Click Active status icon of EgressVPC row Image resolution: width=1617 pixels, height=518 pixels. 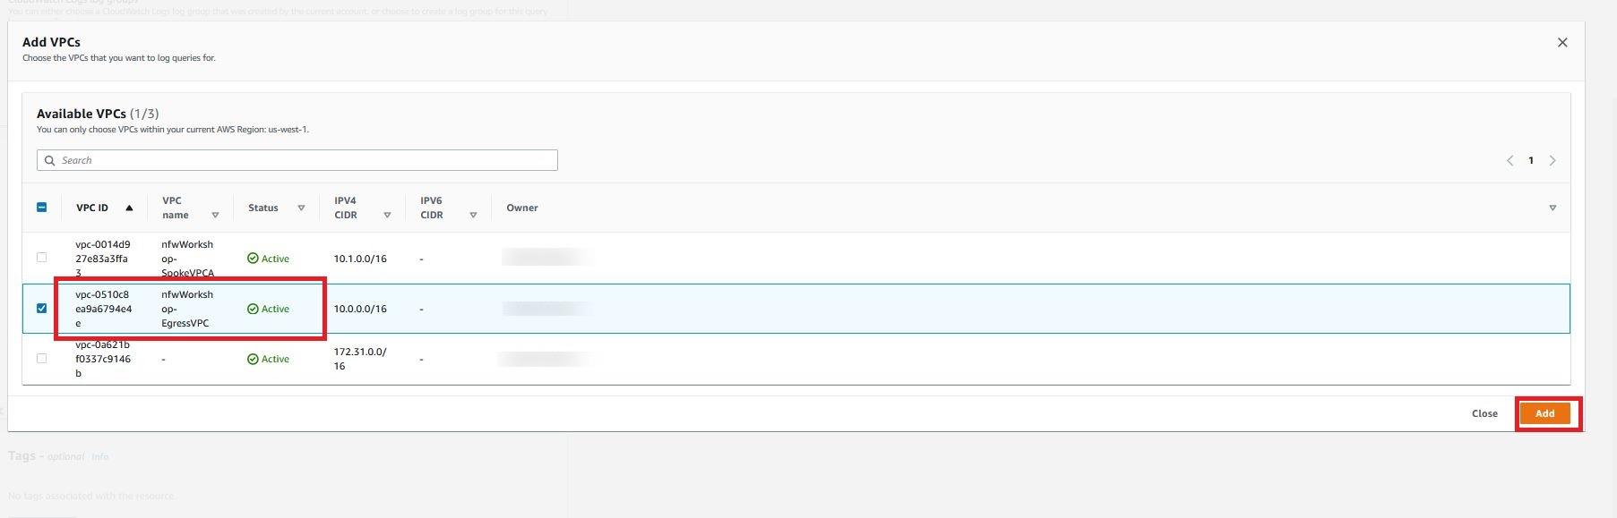tap(253, 309)
